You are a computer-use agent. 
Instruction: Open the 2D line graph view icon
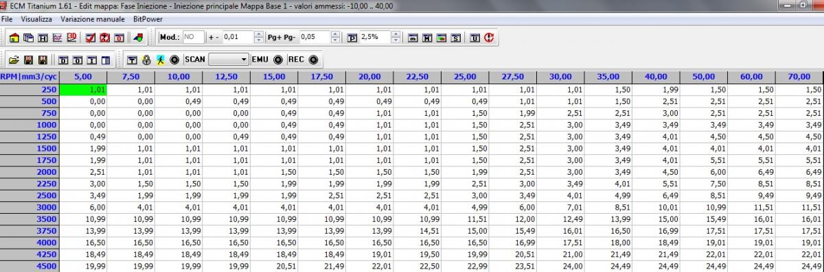[57, 38]
